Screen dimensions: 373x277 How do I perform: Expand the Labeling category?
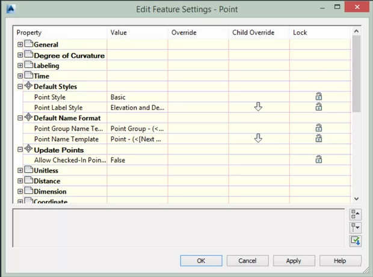pos(20,65)
